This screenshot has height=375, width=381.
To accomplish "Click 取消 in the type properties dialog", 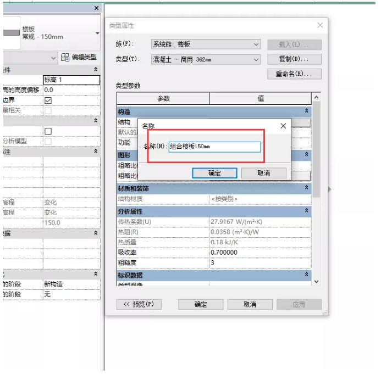I will pos(250,304).
